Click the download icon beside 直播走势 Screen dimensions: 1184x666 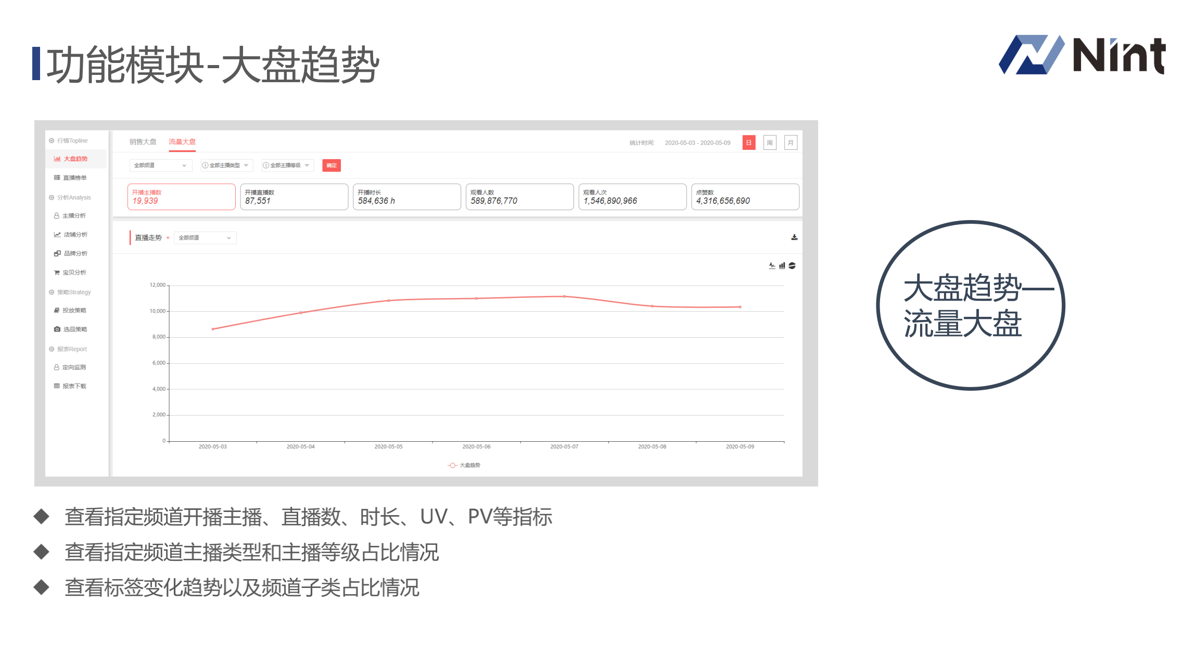coord(794,237)
